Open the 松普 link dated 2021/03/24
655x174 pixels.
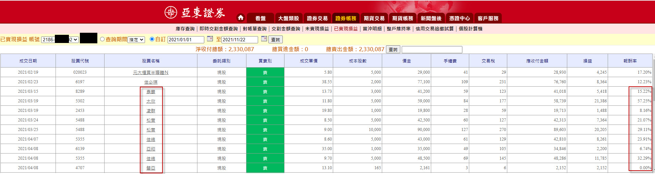[x=151, y=120]
